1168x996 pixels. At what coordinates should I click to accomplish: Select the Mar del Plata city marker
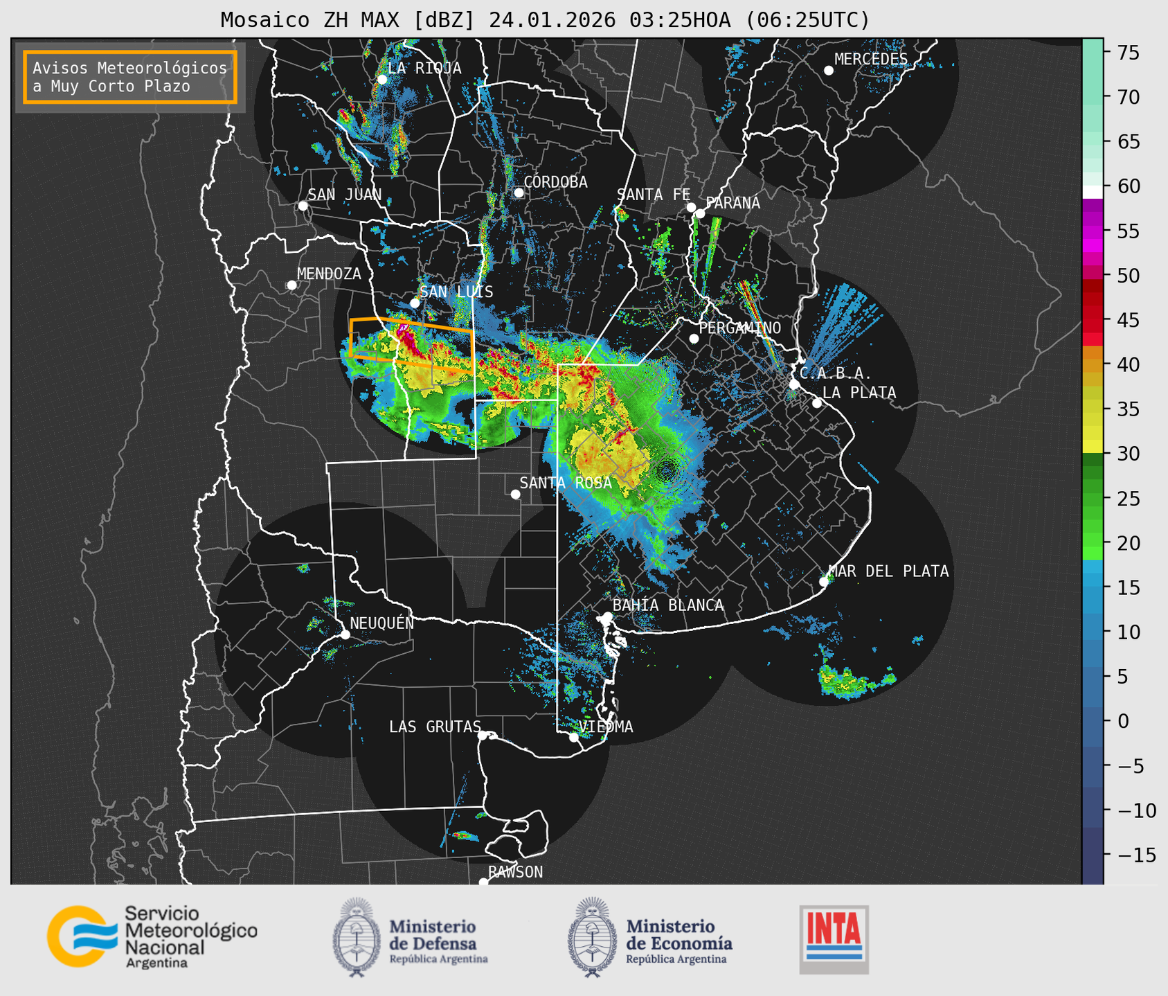tap(824, 582)
